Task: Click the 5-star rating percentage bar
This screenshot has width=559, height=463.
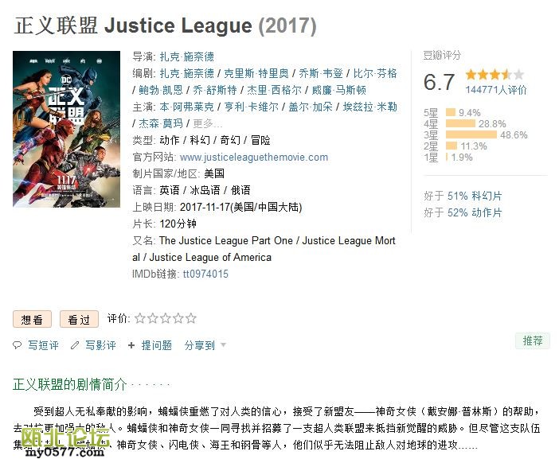Action: 451,113
